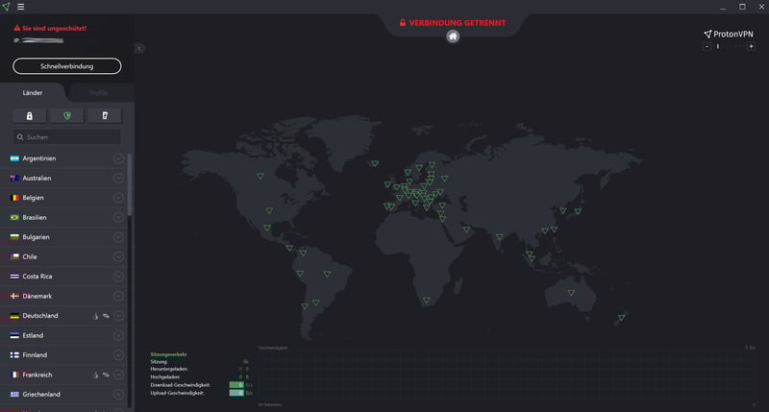This screenshot has height=412, width=769.
Task: Expand the Finnland server list
Action: click(x=118, y=355)
